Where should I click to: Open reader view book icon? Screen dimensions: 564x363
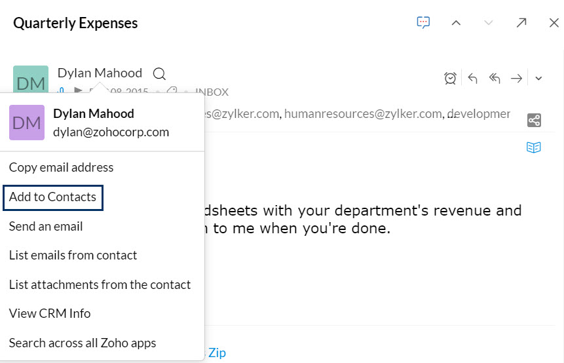[533, 147]
